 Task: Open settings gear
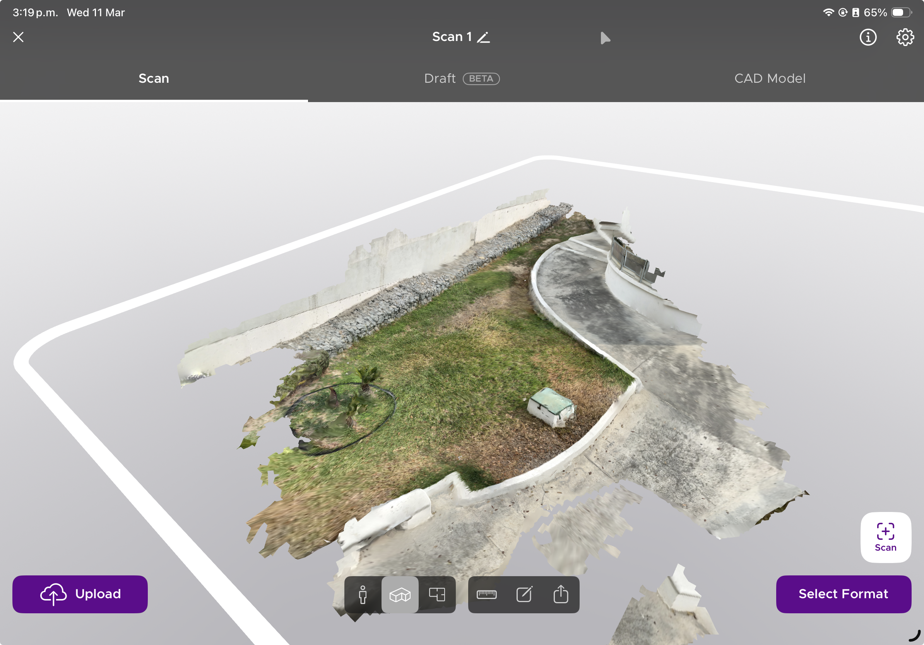coord(905,38)
